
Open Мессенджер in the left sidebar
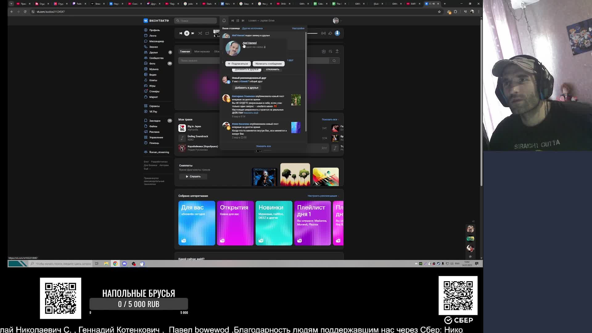(x=156, y=41)
